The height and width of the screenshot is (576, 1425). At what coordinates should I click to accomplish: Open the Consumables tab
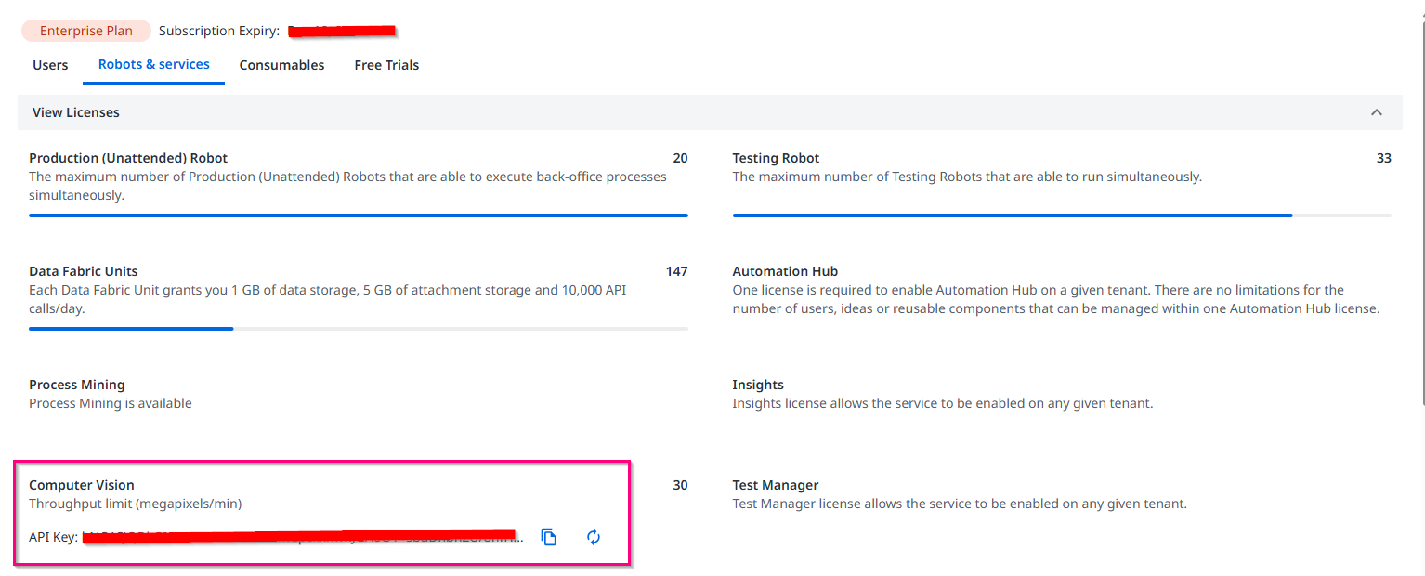(281, 65)
